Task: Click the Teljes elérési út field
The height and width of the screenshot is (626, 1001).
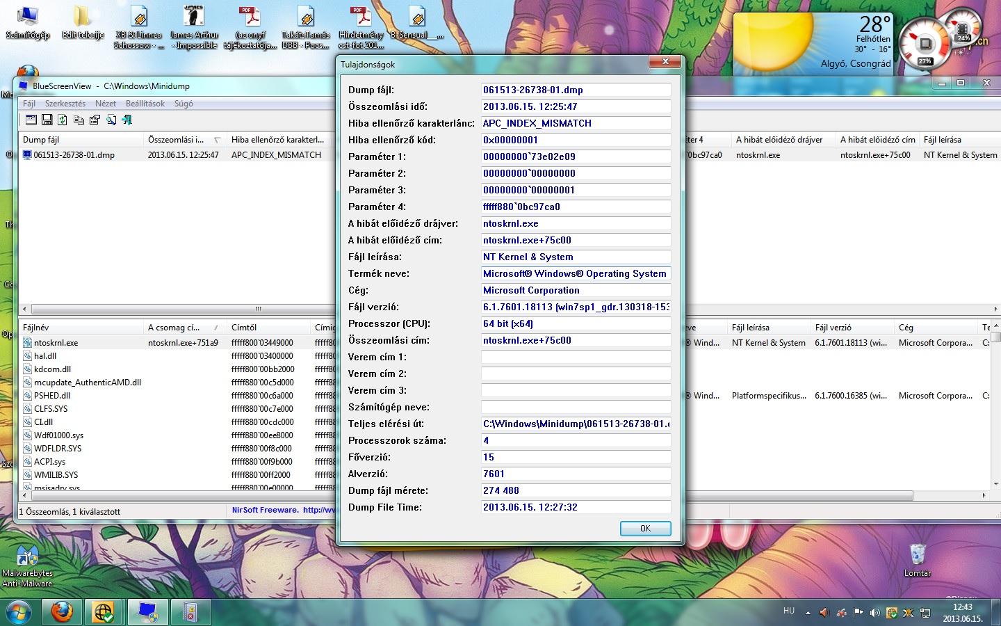Action: [x=576, y=424]
